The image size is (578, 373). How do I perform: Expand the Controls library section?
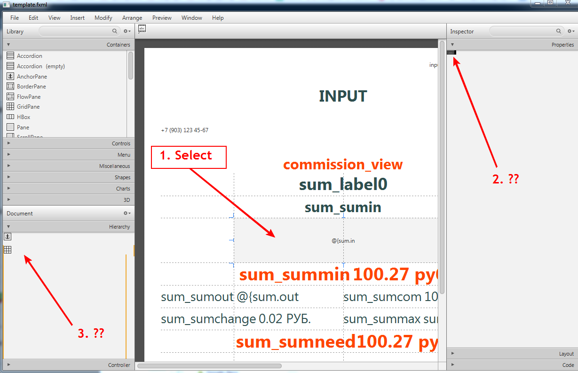pyautogui.click(x=69, y=143)
